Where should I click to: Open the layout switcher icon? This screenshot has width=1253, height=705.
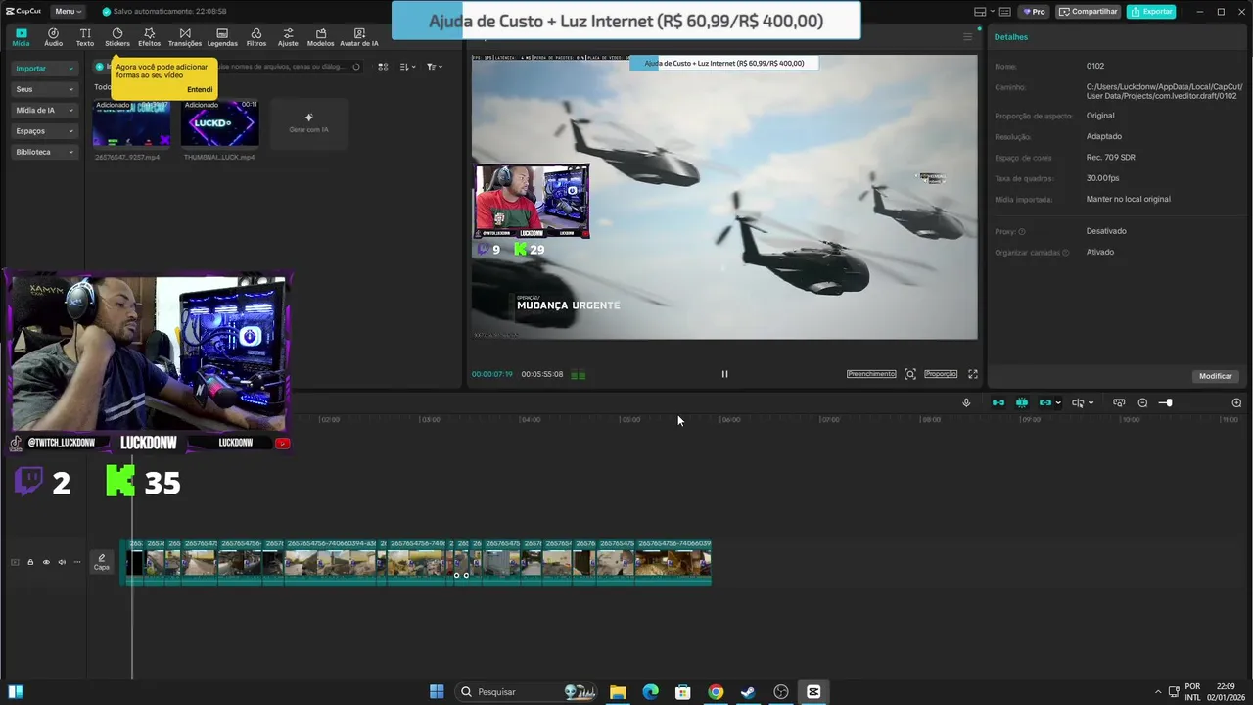pyautogui.click(x=980, y=11)
